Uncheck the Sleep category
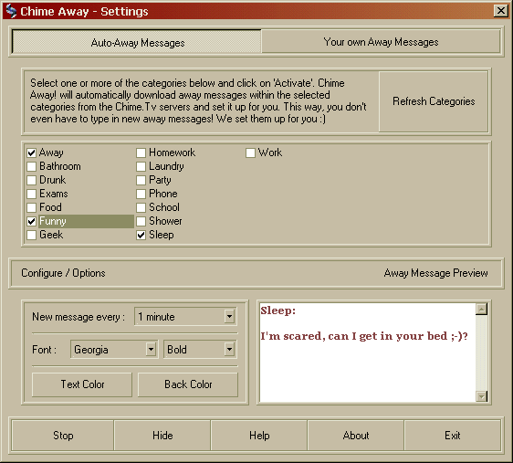Screen dimensions: 513x463 141,236
